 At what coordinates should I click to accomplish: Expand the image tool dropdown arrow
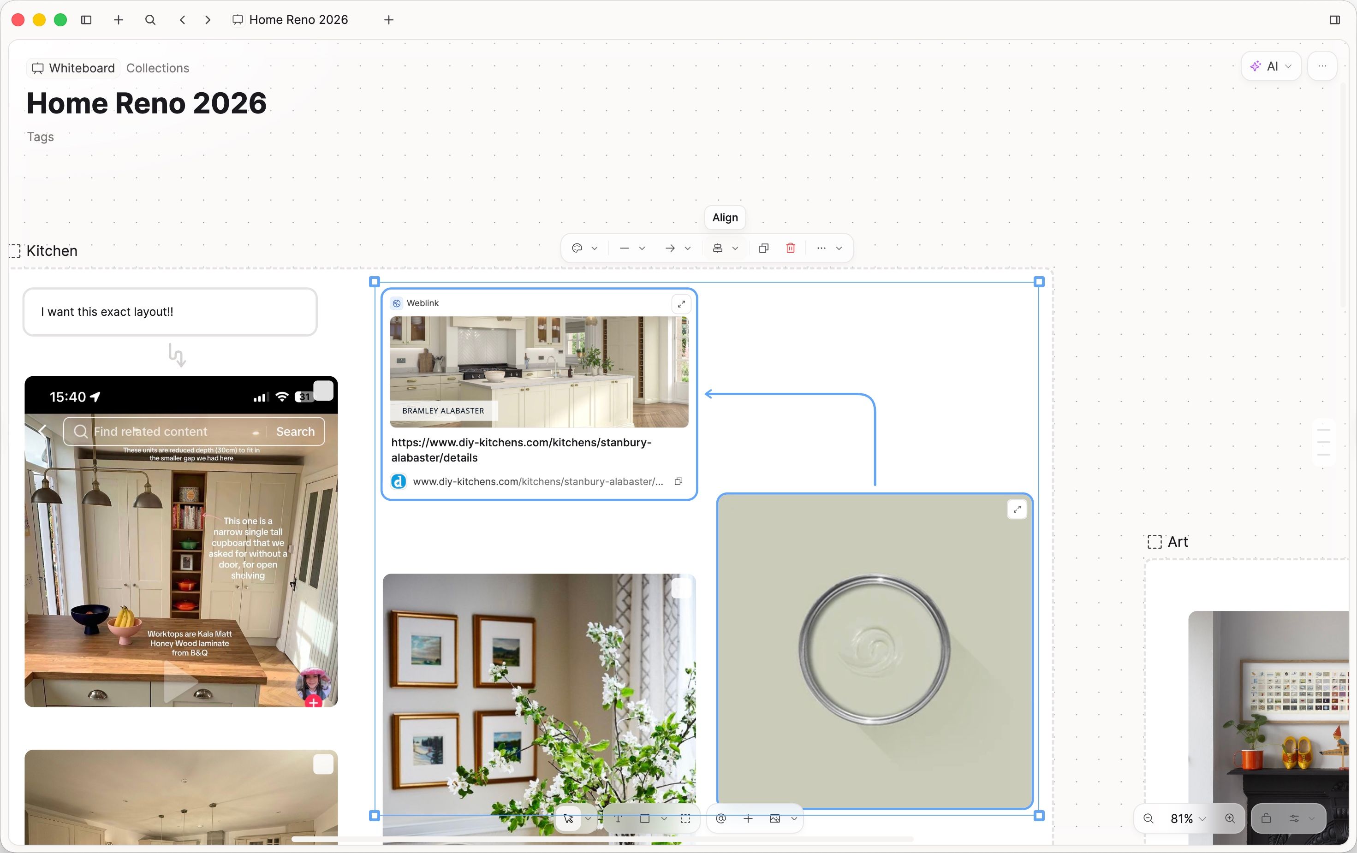pos(793,818)
